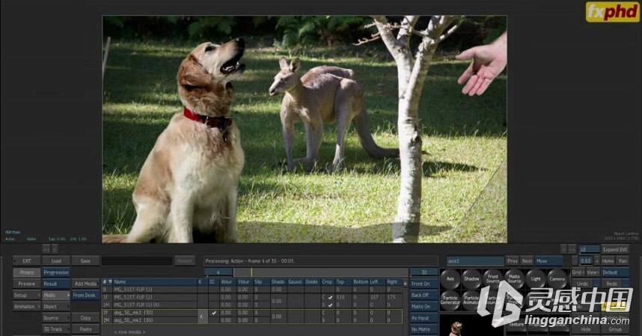Toggle Crop C cell in row 2F

(x=327, y=313)
